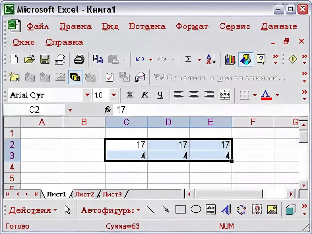Image resolution: width=312 pixels, height=234 pixels.
Task: Open the Справка menu
Action: 64,42
